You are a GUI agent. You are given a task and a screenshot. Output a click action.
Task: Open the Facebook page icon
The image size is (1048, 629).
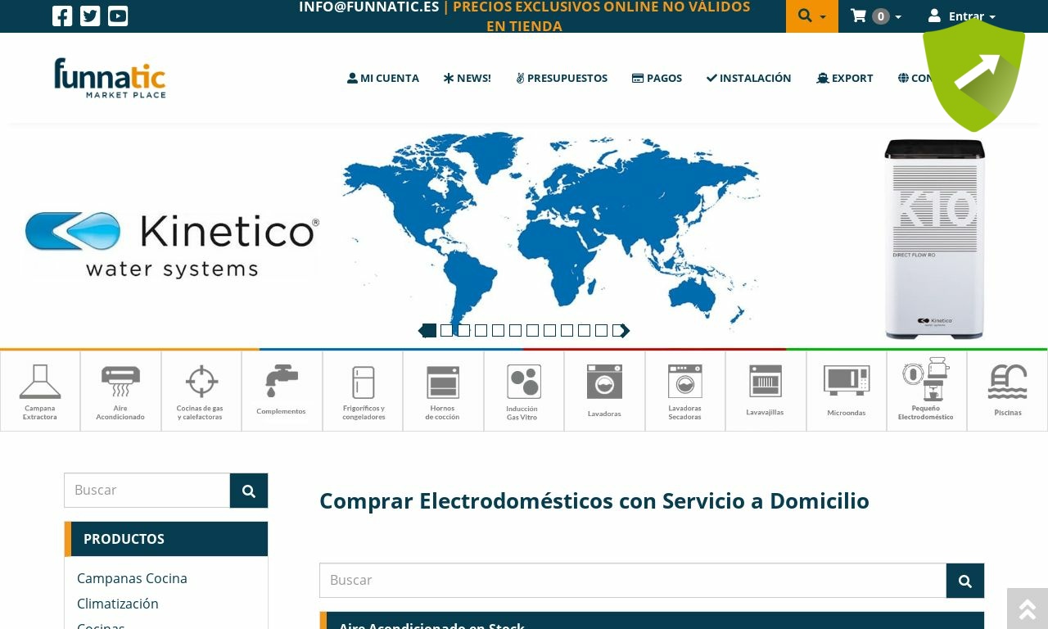(62, 16)
